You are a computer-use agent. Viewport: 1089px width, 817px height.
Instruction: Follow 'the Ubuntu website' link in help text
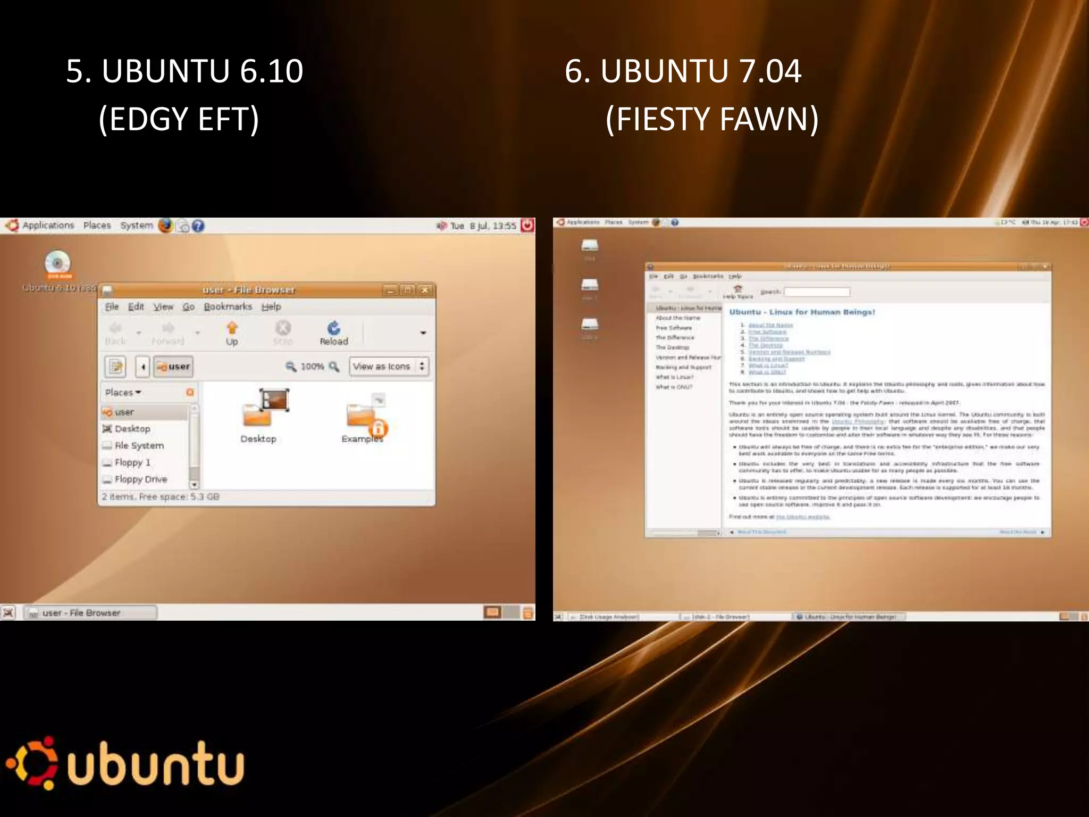[x=803, y=516]
